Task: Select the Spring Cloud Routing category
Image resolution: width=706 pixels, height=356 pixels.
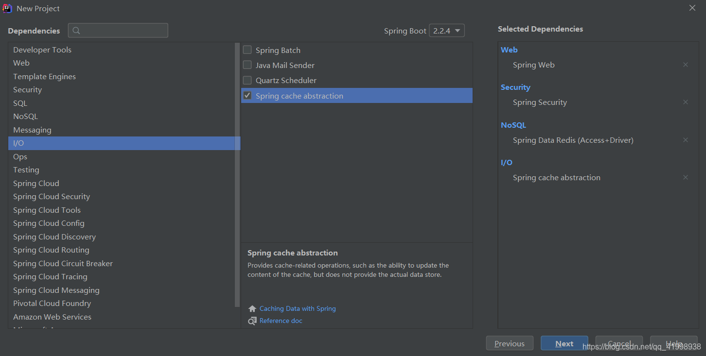Action: (x=122, y=250)
